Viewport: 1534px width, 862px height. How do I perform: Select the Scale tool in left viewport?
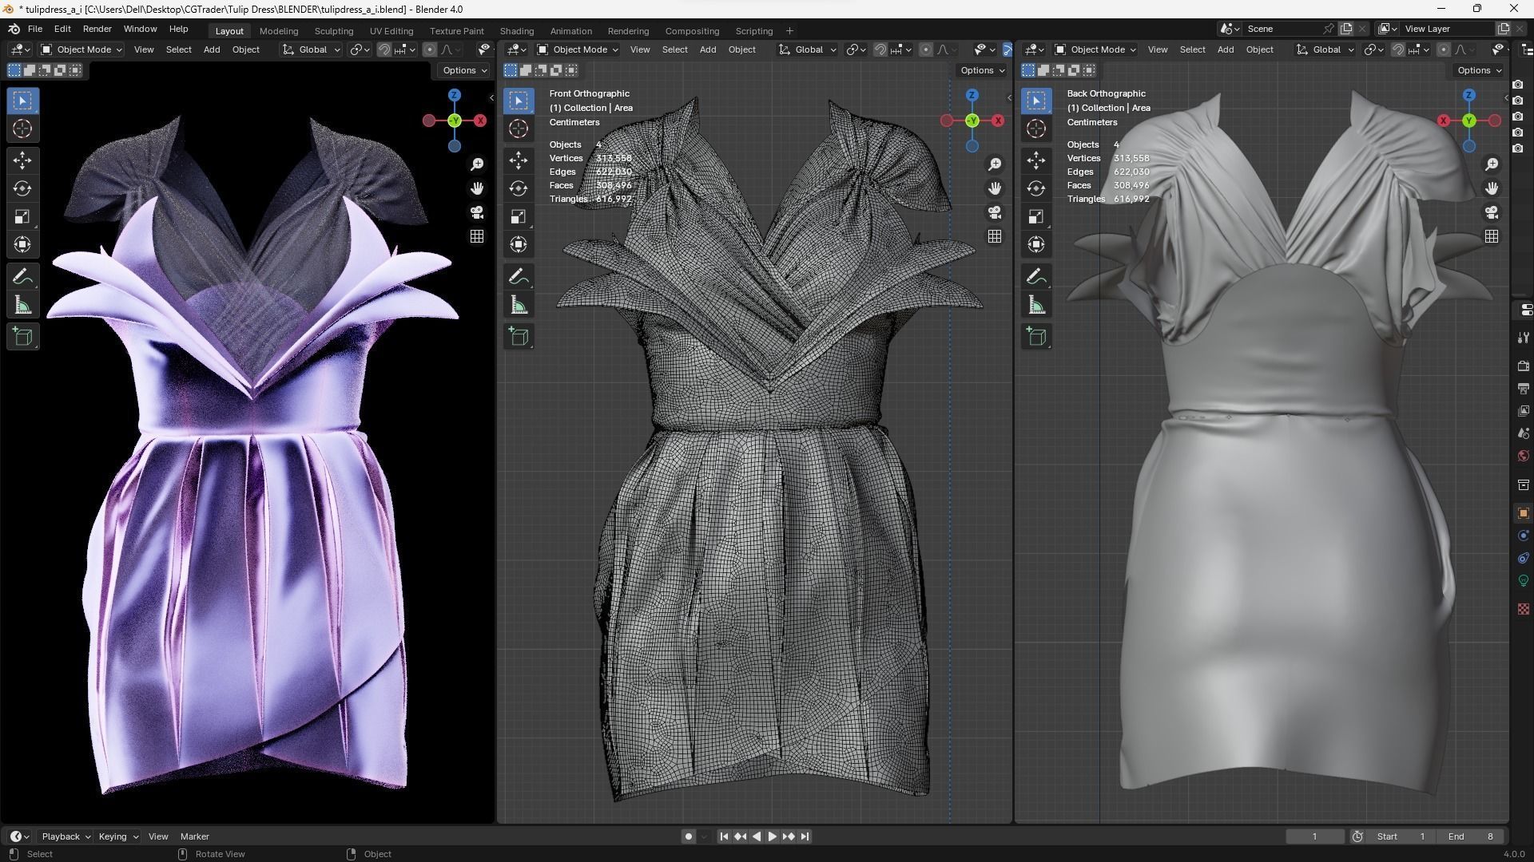[22, 216]
